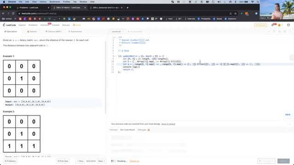Close the 01 Matrix - LeetCode tab
The height and width of the screenshot is (165, 294).
point(85,8)
